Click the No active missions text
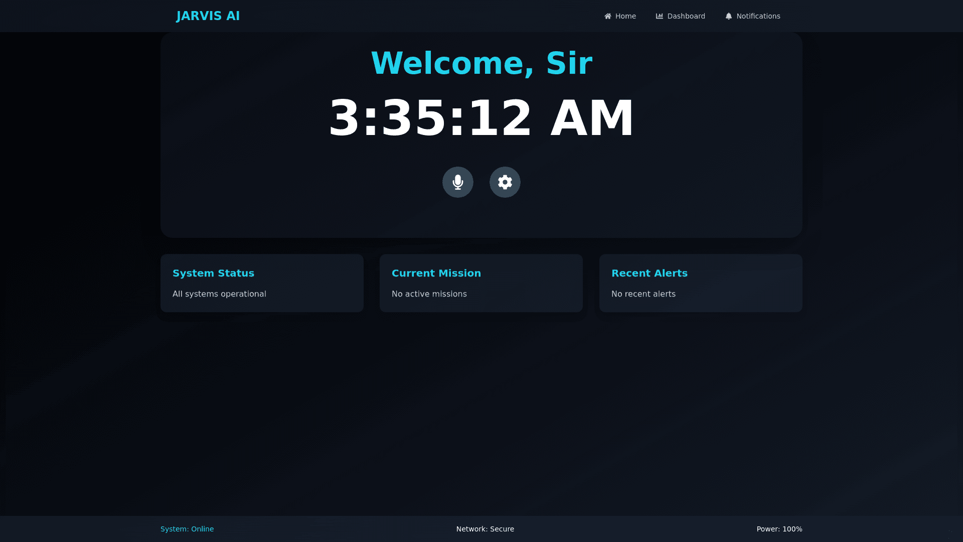 click(x=429, y=294)
